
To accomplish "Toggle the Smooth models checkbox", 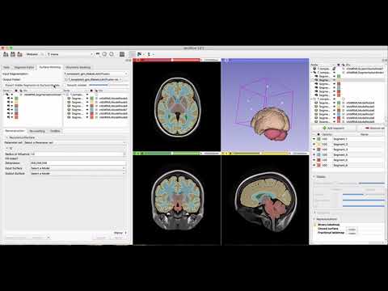I will pos(65,85).
